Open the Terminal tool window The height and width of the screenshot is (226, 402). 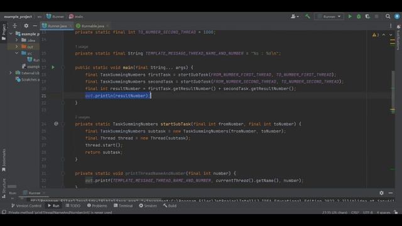[123, 205]
